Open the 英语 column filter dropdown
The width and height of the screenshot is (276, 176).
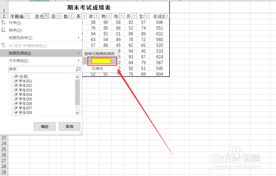(84, 16)
